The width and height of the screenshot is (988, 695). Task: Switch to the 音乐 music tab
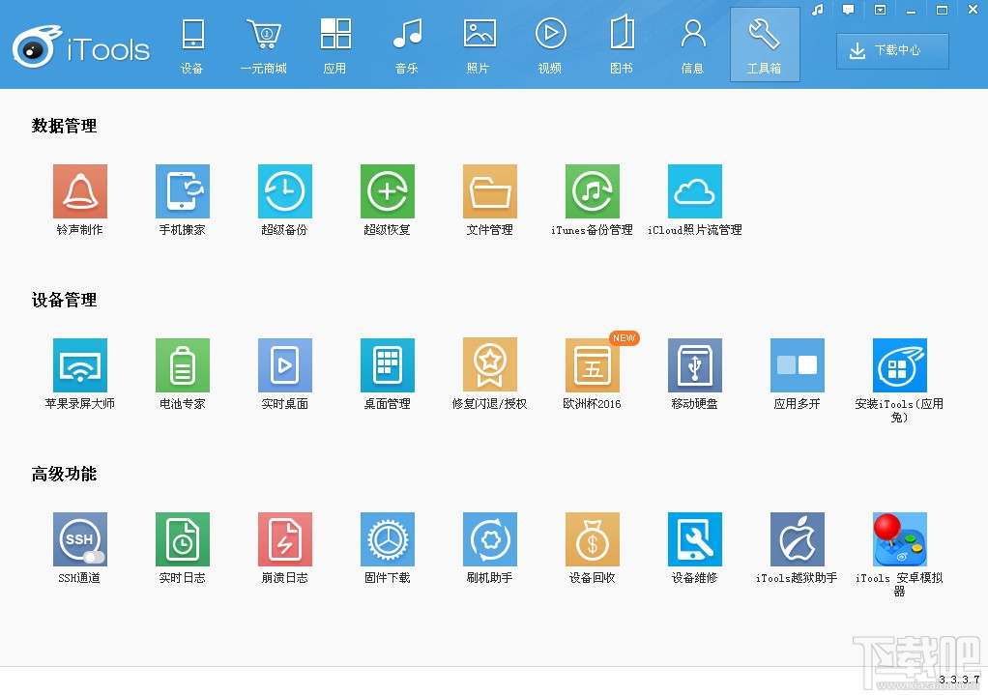407,43
